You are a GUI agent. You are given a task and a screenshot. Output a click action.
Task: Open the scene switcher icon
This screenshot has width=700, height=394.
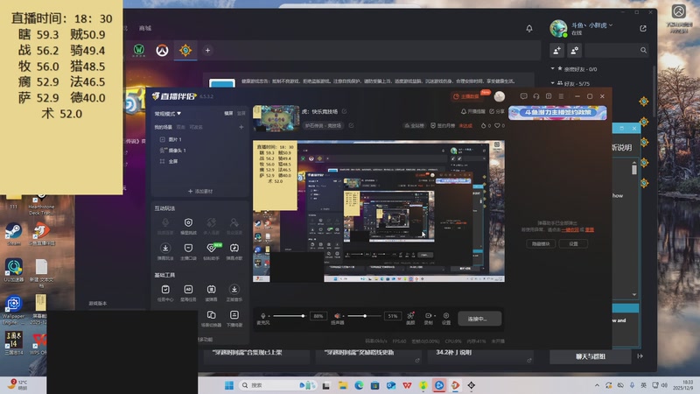click(212, 315)
